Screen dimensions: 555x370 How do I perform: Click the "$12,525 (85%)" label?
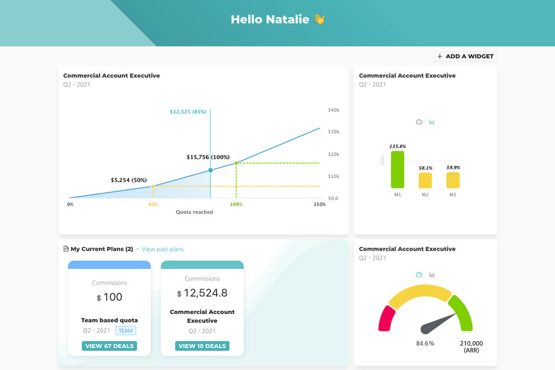188,112
